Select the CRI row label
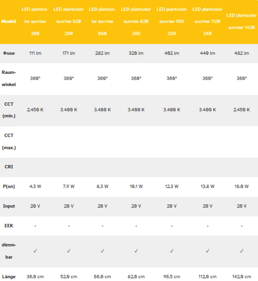The height and width of the screenshot is (281, 258). click(x=9, y=167)
